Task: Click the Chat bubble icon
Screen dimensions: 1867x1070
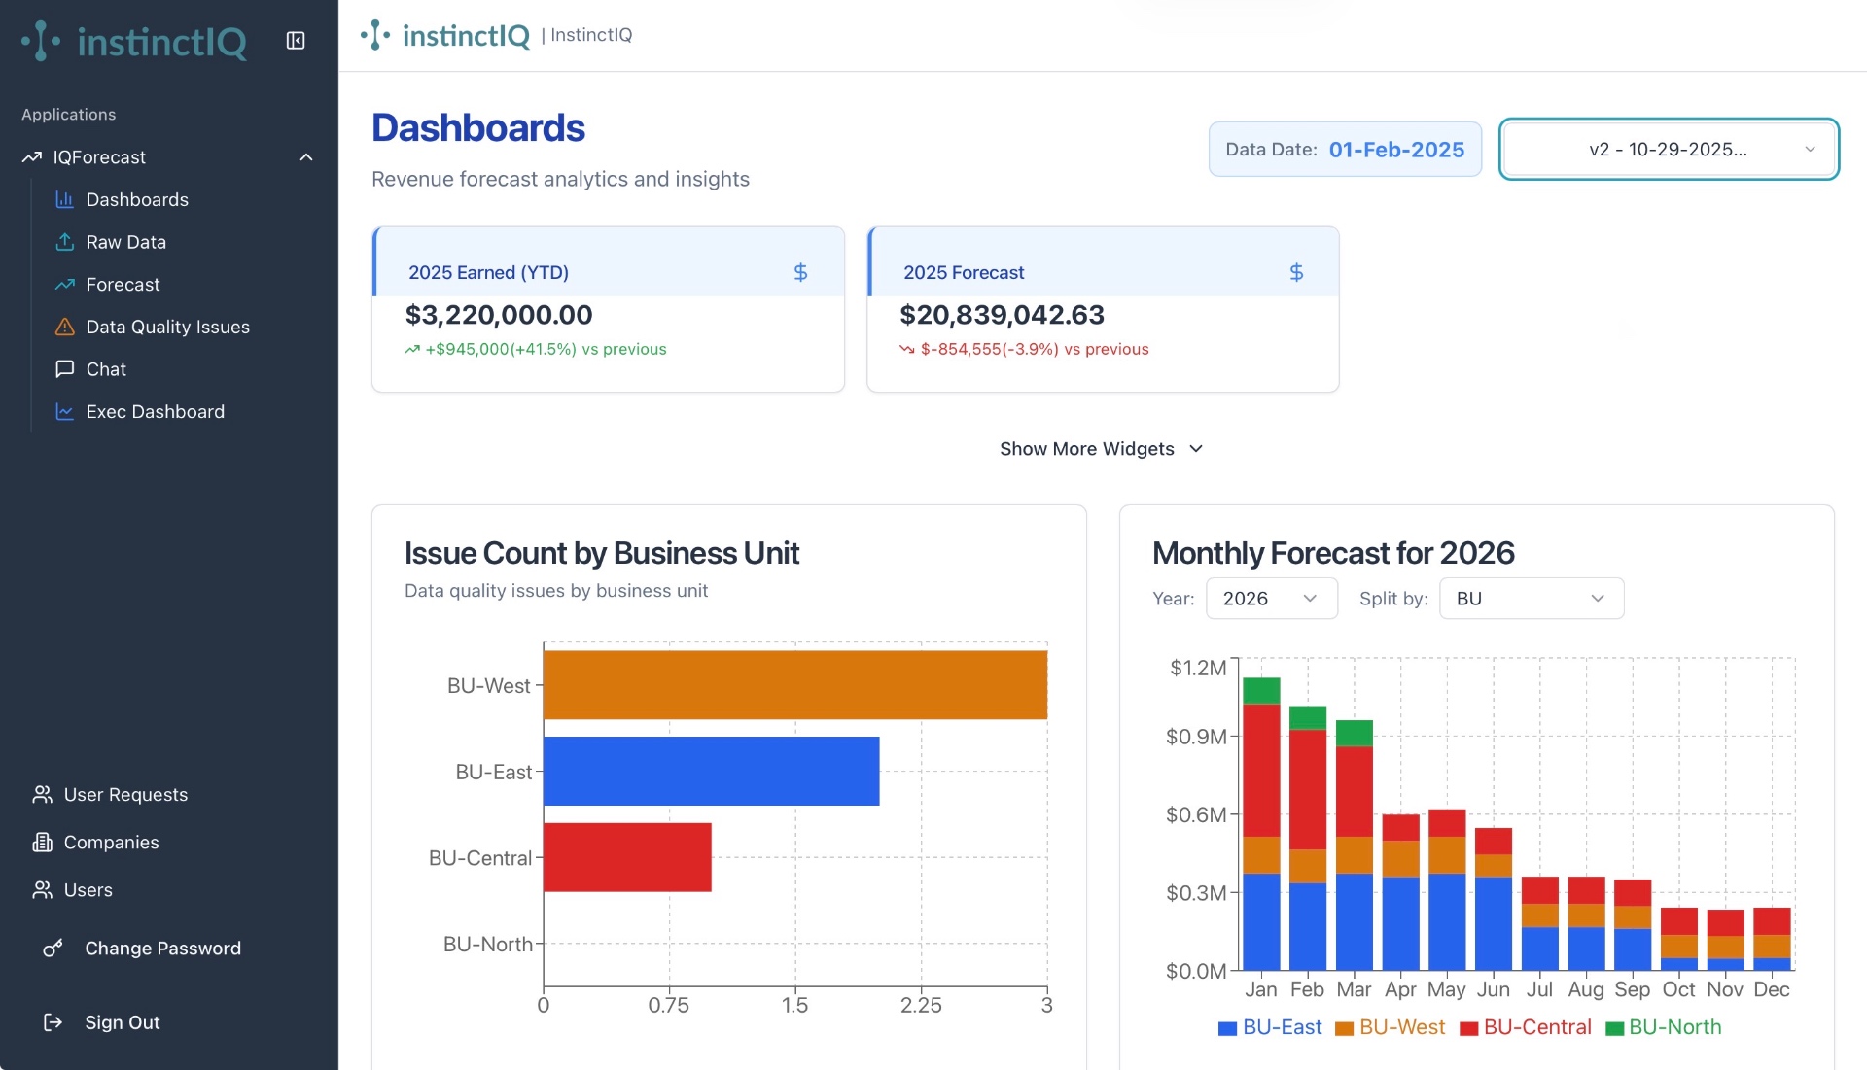Action: (65, 369)
